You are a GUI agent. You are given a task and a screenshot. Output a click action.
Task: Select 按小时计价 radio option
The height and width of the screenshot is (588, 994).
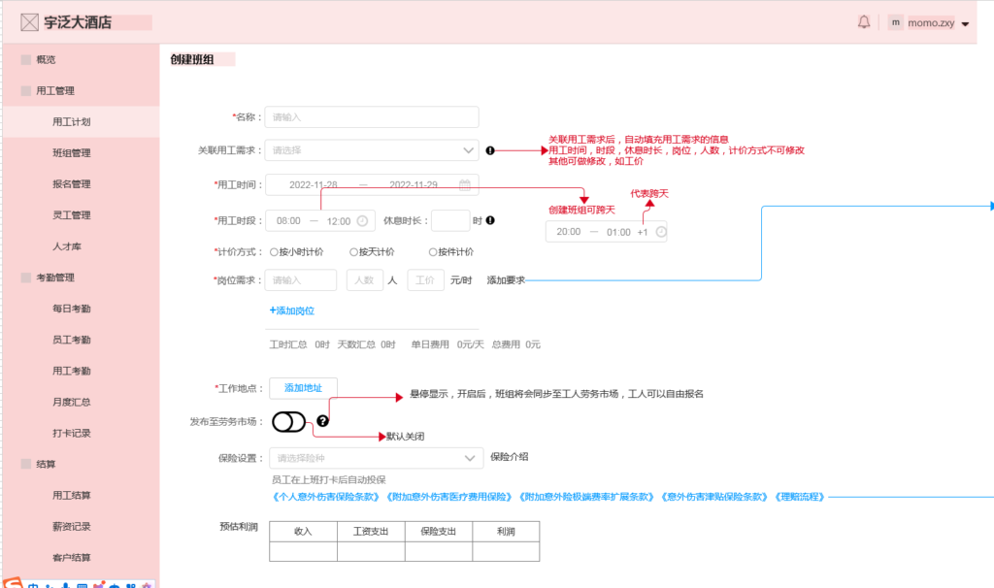[x=274, y=252]
